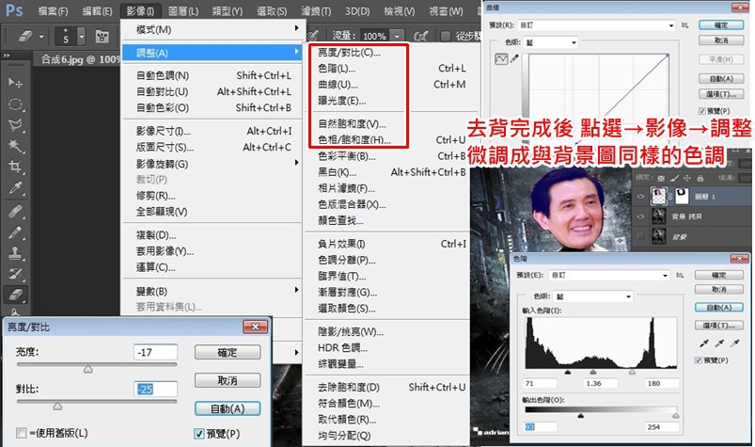The image size is (755, 447).
Task: Show the hidden 背景 layer
Action: [x=640, y=236]
